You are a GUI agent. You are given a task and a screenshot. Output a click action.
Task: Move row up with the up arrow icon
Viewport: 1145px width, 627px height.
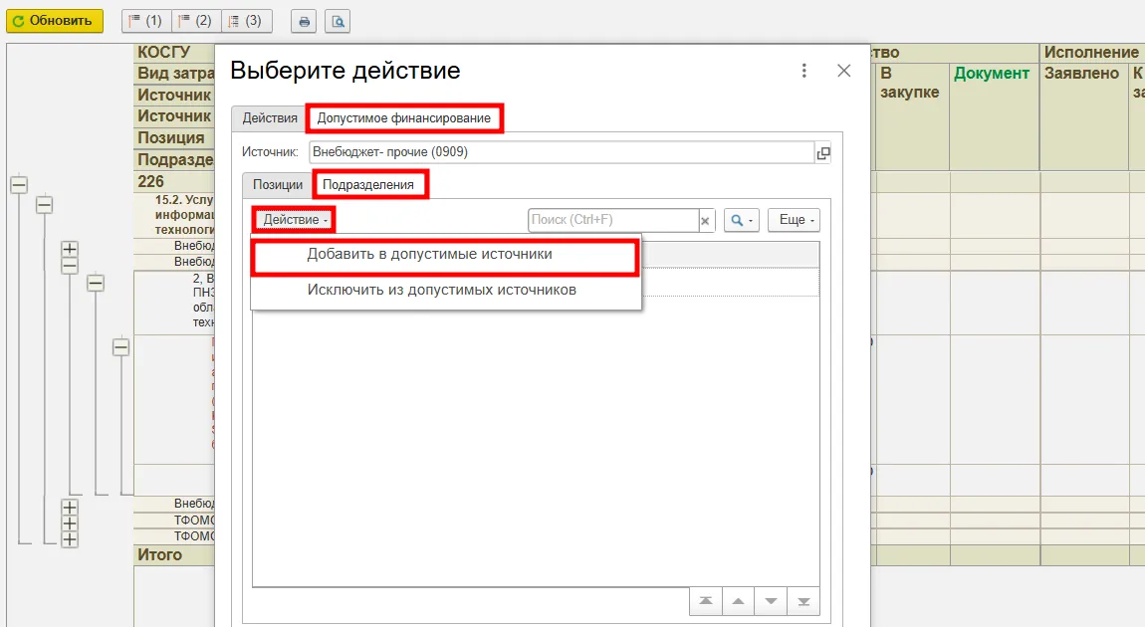[738, 601]
